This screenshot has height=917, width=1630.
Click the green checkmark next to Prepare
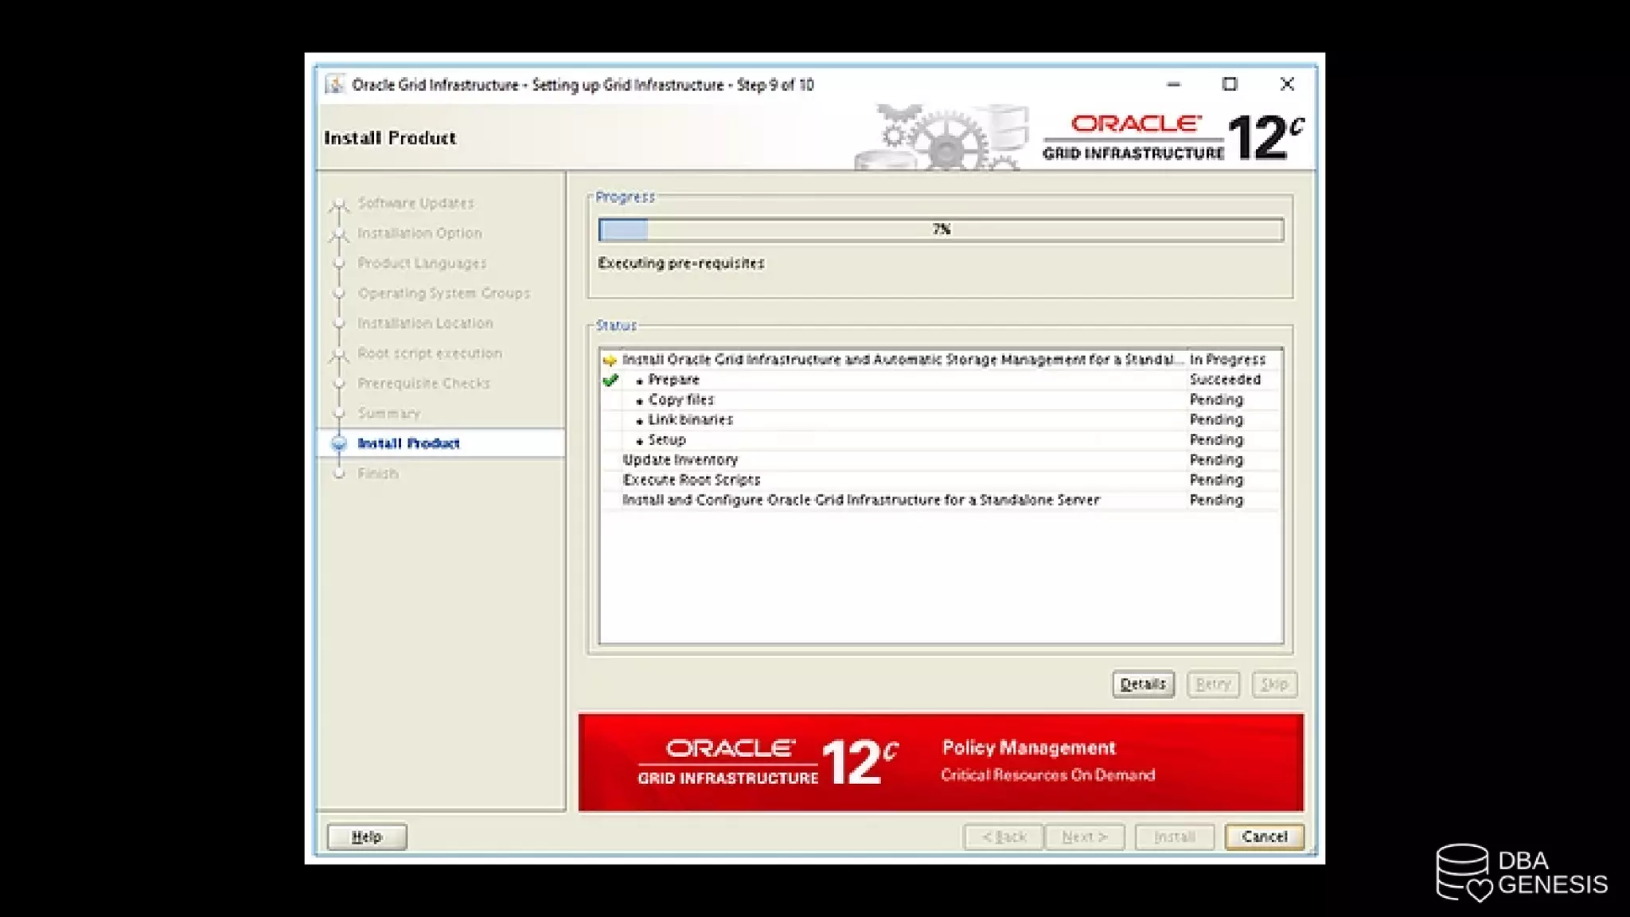pyautogui.click(x=610, y=380)
